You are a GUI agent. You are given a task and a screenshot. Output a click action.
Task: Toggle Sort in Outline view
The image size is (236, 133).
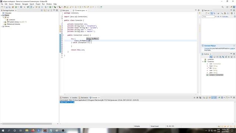point(220,57)
